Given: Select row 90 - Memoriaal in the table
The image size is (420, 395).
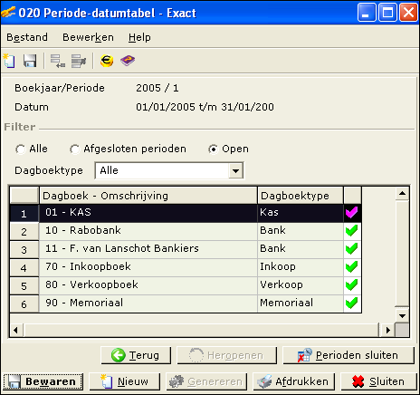Looking at the screenshot, I should [x=186, y=303].
